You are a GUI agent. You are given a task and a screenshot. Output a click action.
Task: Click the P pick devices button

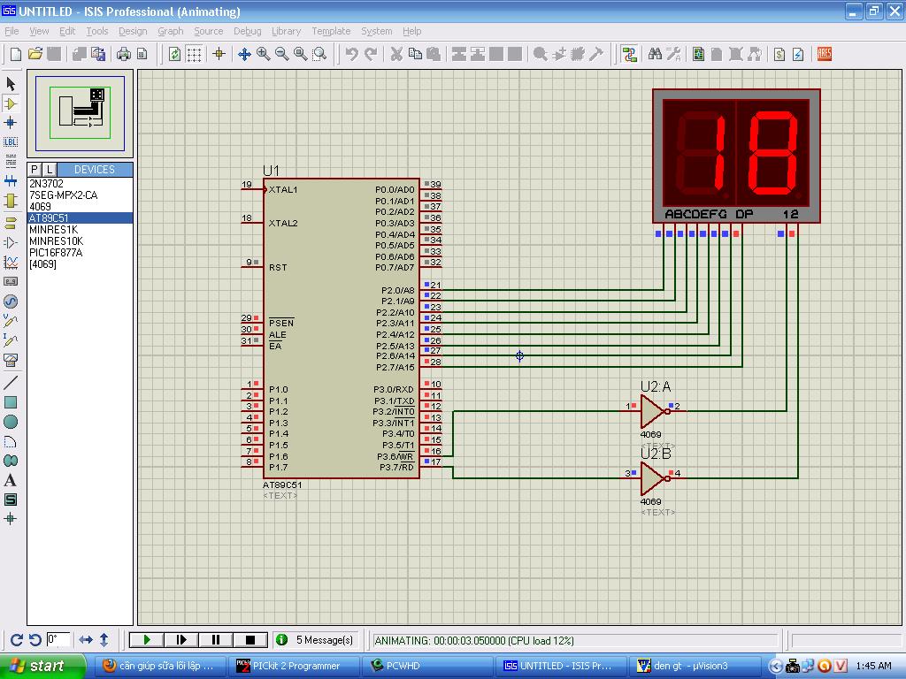(x=35, y=169)
